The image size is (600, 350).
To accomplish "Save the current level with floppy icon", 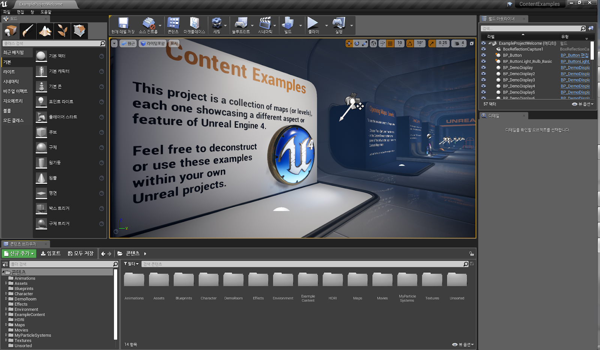I will (123, 25).
